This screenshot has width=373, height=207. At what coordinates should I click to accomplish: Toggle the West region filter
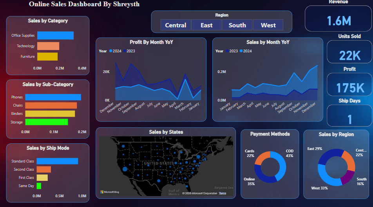click(x=268, y=25)
